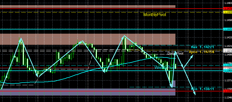Select the brown resistance zone below 1.1445 line
Viewport: 232px width, 102px height.
88,39
